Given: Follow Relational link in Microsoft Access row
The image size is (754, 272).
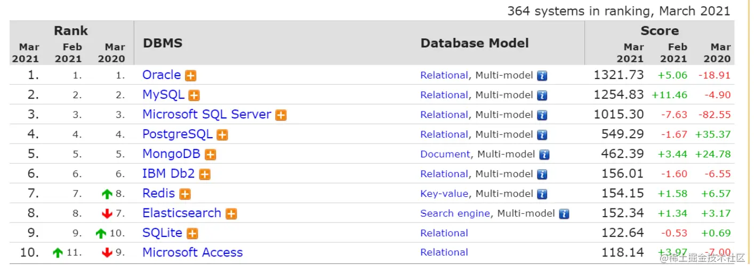Looking at the screenshot, I should click(x=444, y=253).
